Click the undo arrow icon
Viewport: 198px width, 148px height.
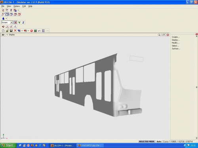tap(39, 31)
